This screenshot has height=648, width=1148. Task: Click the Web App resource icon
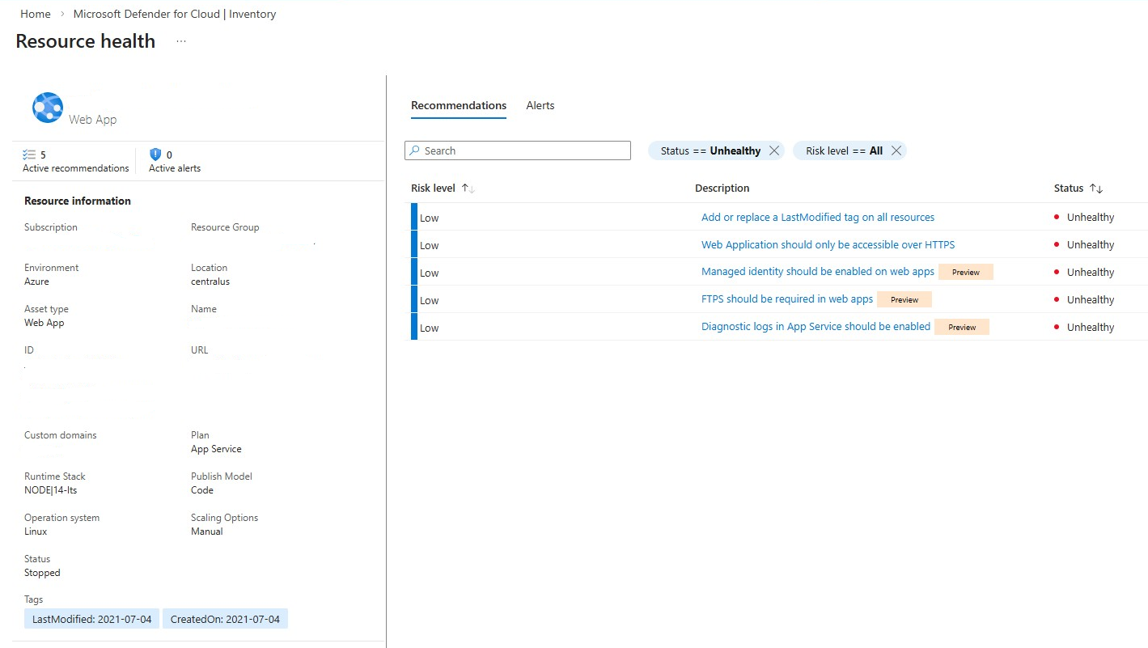coord(47,107)
